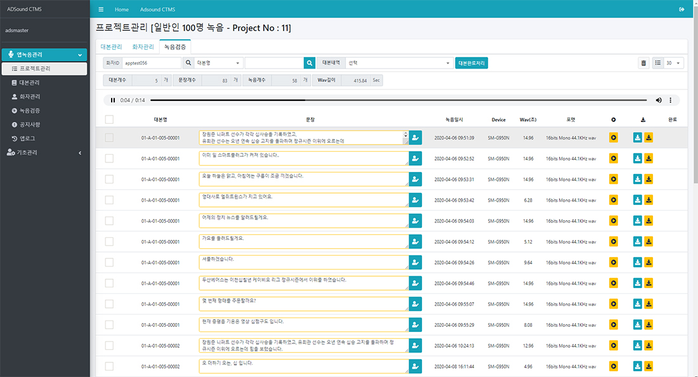Check the row recorded at 09:54:03
This screenshot has height=377, width=698.
109,221
